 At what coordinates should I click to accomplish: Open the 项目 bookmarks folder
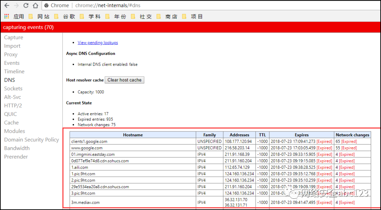193,17
